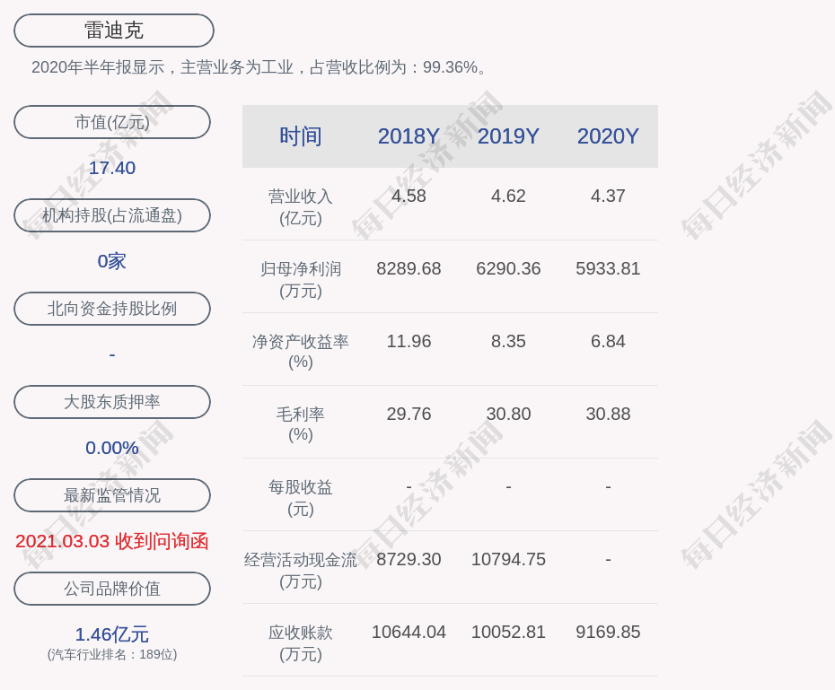Select the 市值(亿元) label pill
Image resolution: width=835 pixels, height=690 pixels.
112,122
